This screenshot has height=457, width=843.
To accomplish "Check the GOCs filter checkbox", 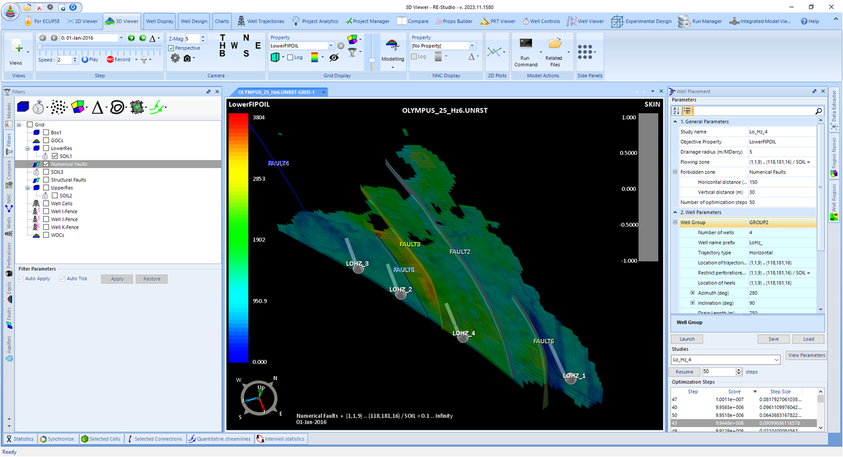I will coord(46,140).
